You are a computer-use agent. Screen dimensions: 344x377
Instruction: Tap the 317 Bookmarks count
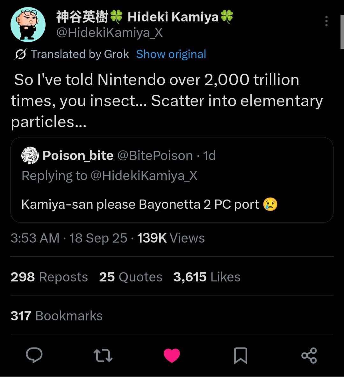56,316
